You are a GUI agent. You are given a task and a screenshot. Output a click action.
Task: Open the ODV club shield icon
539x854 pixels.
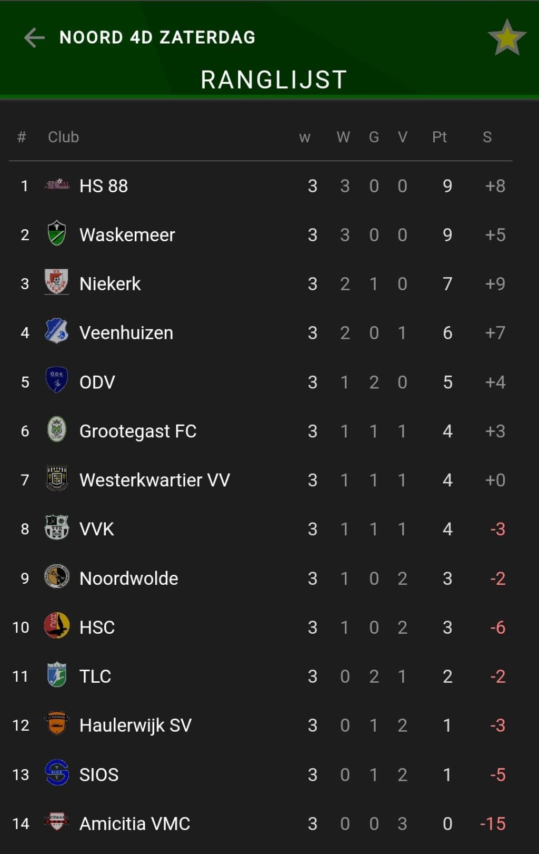tap(57, 380)
